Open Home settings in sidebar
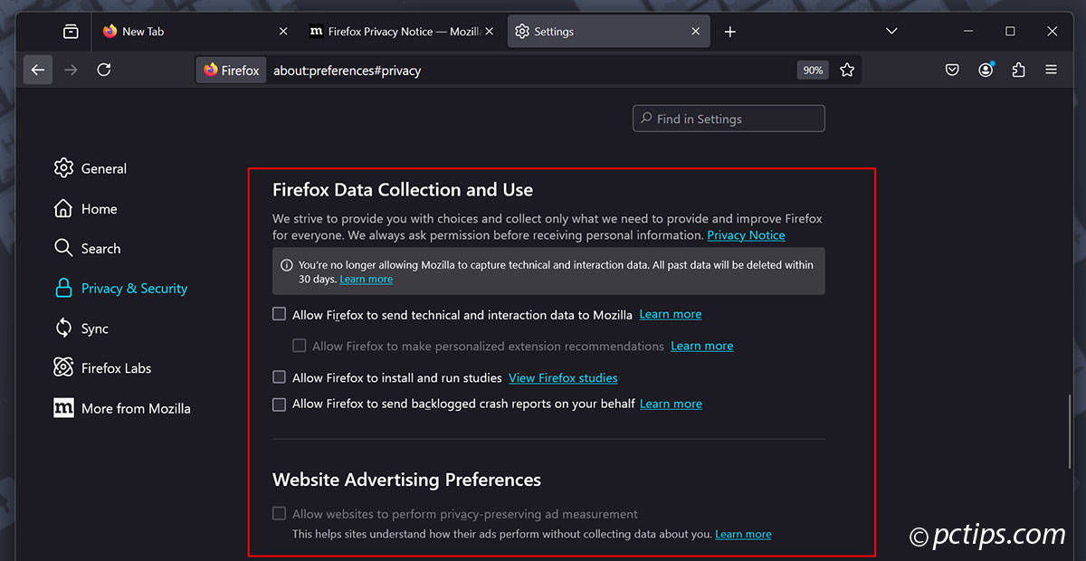This screenshot has height=561, width=1086. pyautogui.click(x=86, y=209)
